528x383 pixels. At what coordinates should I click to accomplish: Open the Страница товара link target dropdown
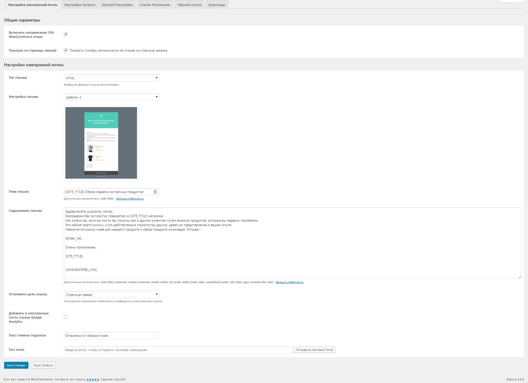111,294
